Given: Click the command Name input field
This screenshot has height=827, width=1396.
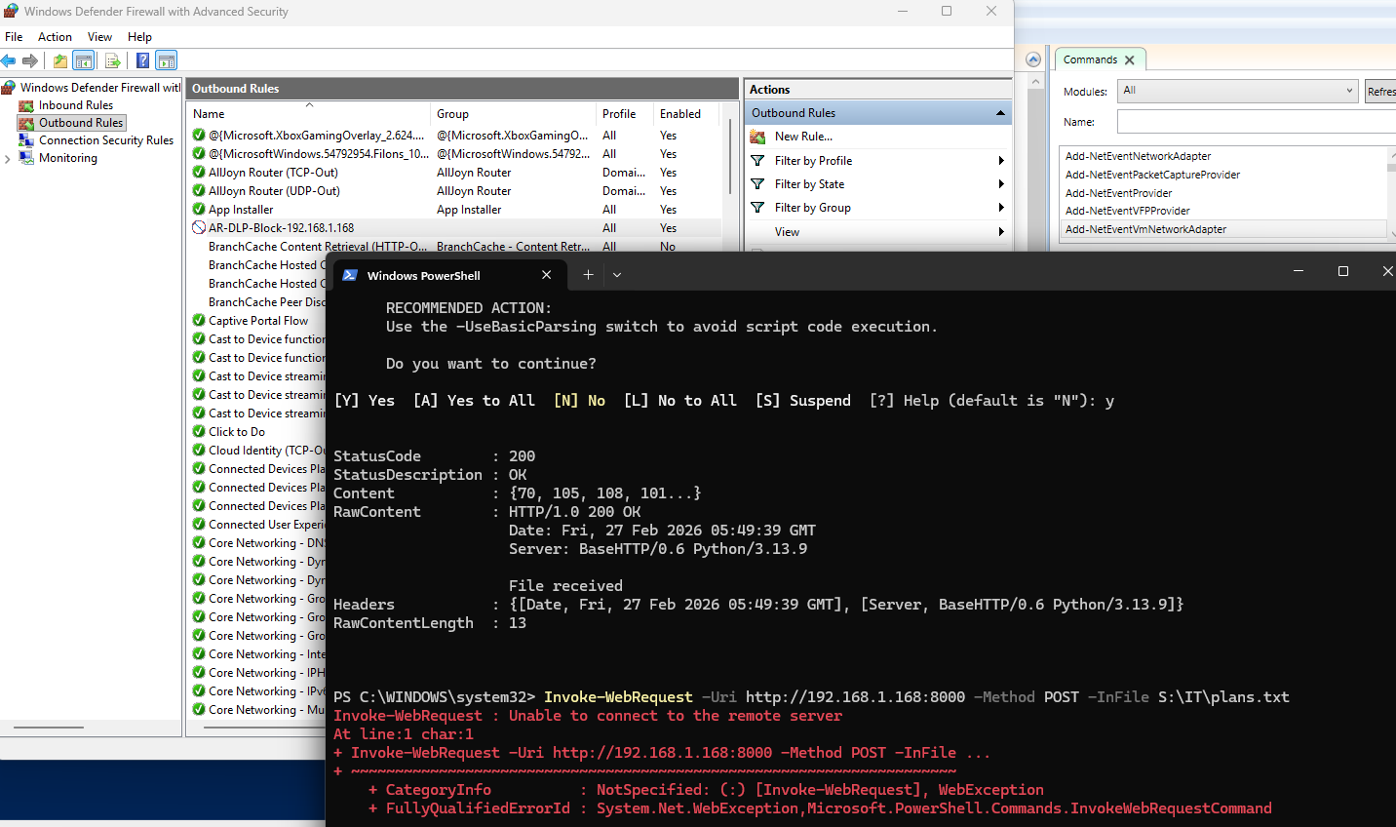Looking at the screenshot, I should (x=1256, y=122).
